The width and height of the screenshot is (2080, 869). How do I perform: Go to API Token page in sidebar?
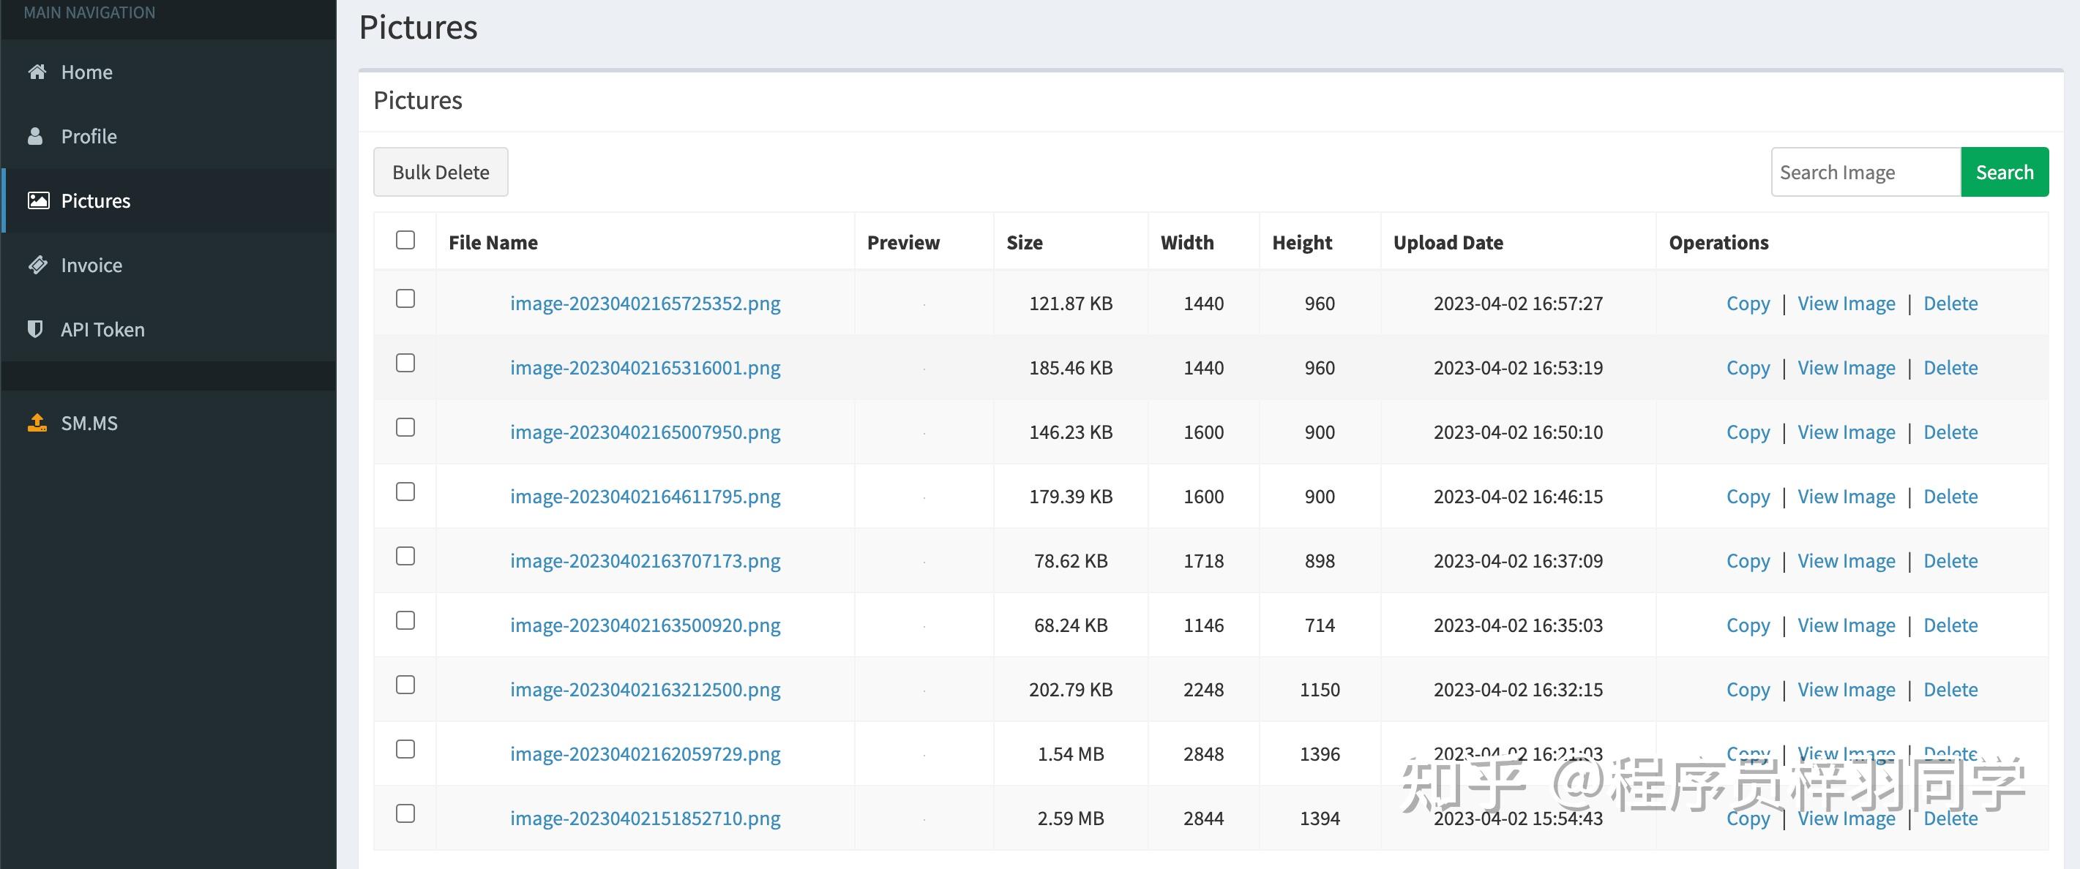pos(102,330)
